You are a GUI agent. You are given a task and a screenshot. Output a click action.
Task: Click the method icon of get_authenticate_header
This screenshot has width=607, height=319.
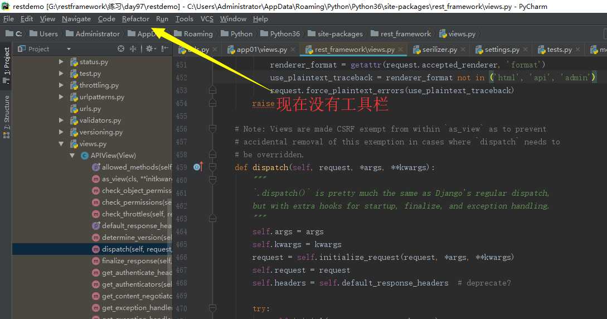96,273
